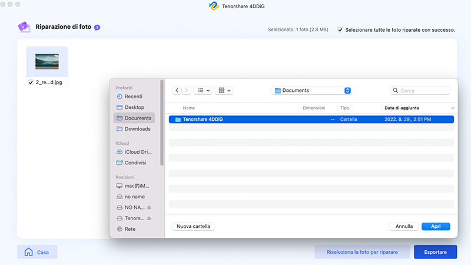Sort by Dimensioni column header
Viewport: 471px width, 265px height.
point(314,108)
